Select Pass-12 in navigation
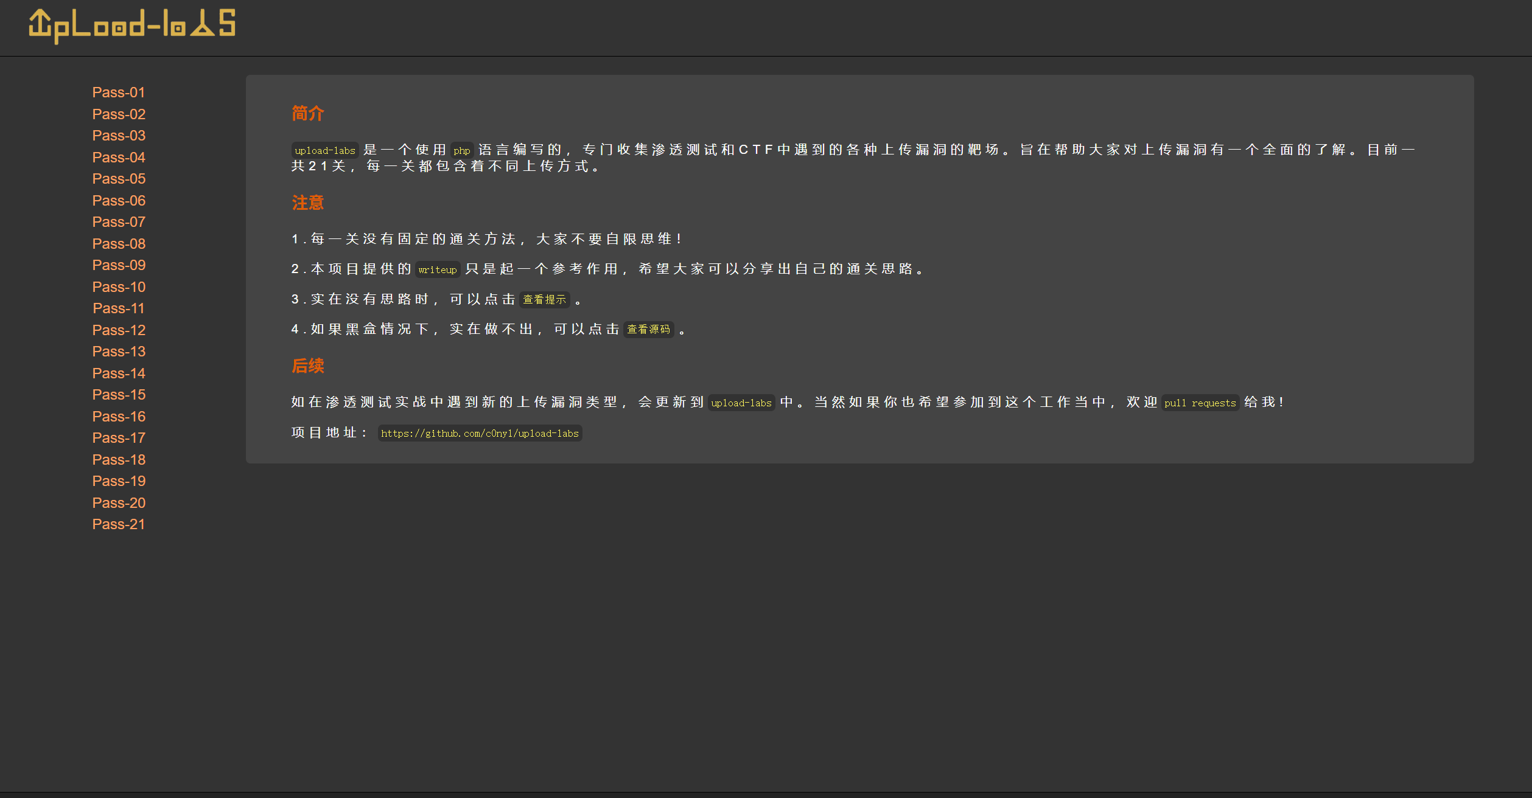1532x798 pixels. [119, 330]
